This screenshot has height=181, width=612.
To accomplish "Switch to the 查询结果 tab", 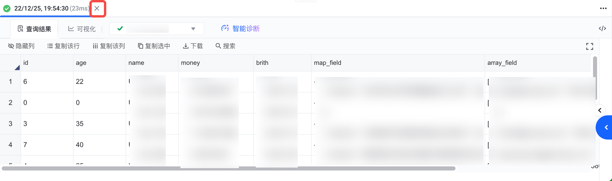I will (x=34, y=29).
